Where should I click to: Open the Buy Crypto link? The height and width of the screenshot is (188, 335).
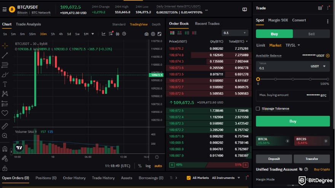(x=322, y=169)
